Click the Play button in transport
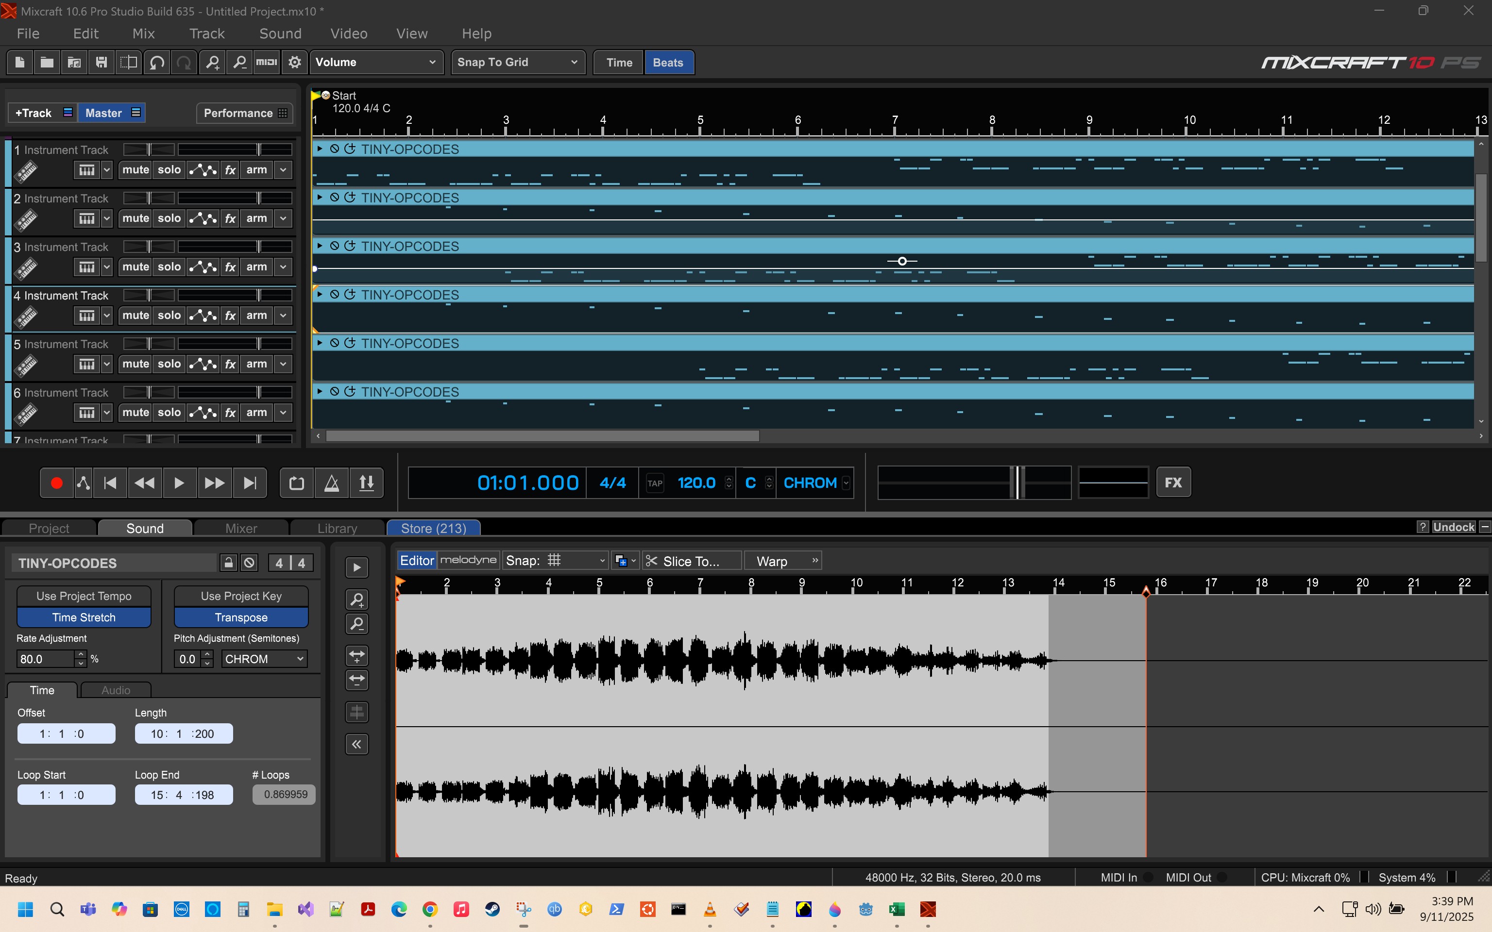This screenshot has height=932, width=1492. (x=179, y=483)
